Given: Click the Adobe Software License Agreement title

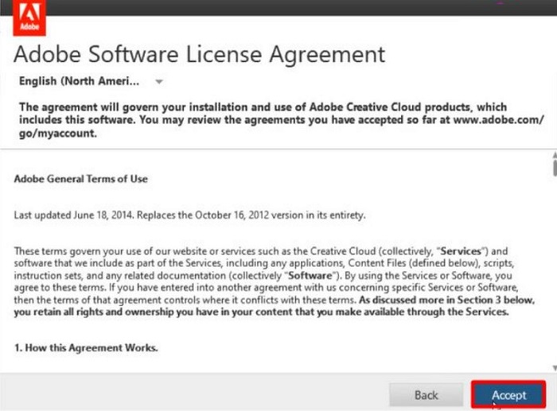Looking at the screenshot, I should point(200,55).
